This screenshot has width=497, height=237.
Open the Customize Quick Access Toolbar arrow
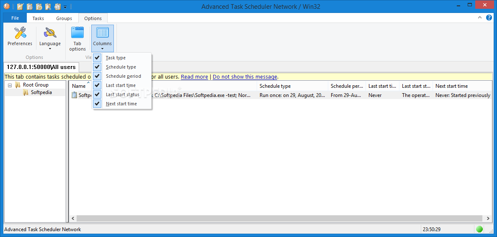pos(65,6)
